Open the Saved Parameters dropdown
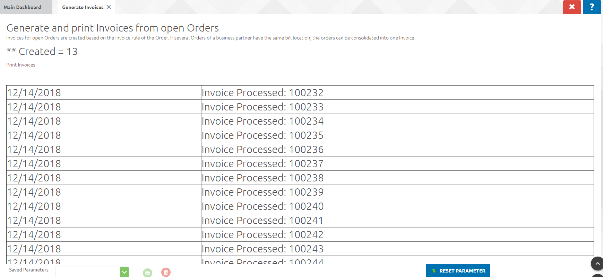The width and height of the screenshot is (603, 277). click(x=124, y=272)
